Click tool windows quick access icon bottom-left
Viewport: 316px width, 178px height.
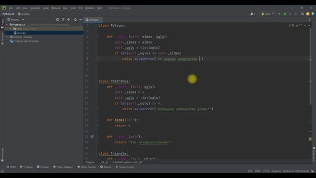tap(2, 171)
